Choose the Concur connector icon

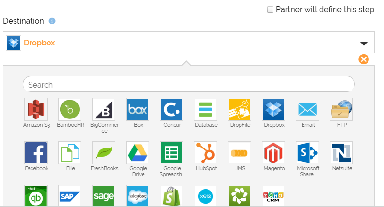coord(172,109)
